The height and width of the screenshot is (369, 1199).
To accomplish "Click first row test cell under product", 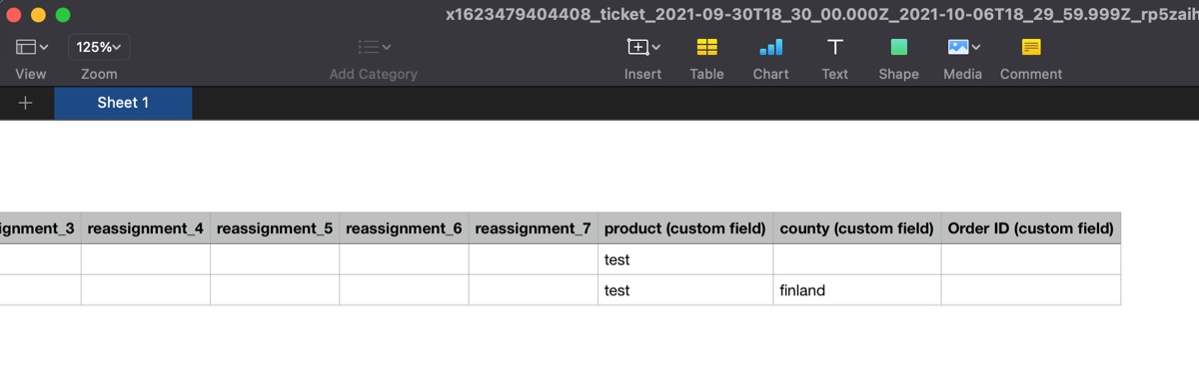I will (685, 259).
